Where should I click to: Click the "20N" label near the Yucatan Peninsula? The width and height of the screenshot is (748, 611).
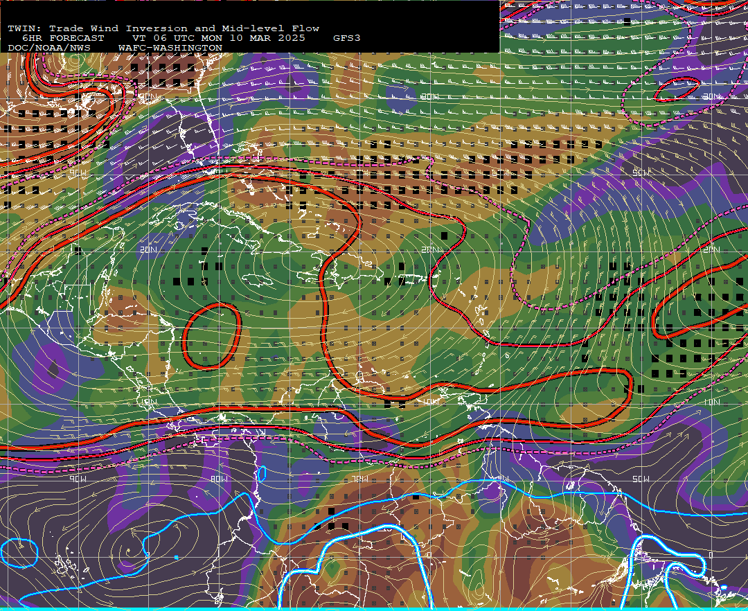(x=149, y=249)
